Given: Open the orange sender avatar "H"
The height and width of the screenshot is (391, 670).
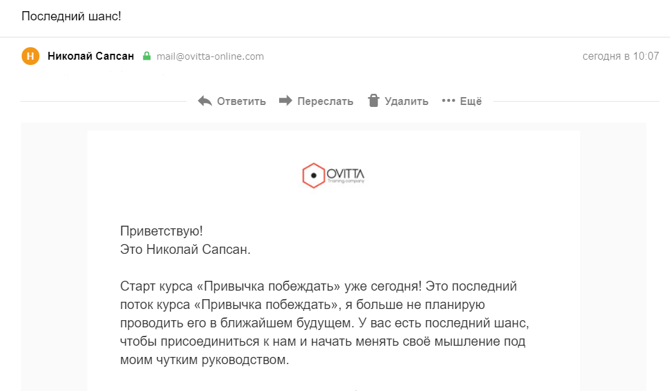Looking at the screenshot, I should [x=30, y=56].
